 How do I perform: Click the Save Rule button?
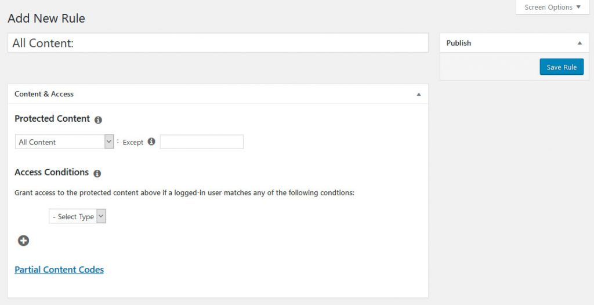[x=561, y=67]
